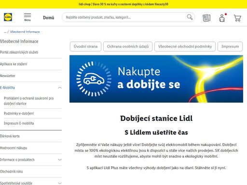
Task: Click the yellow promo banner text
Action: pyautogui.click(x=123, y=4)
